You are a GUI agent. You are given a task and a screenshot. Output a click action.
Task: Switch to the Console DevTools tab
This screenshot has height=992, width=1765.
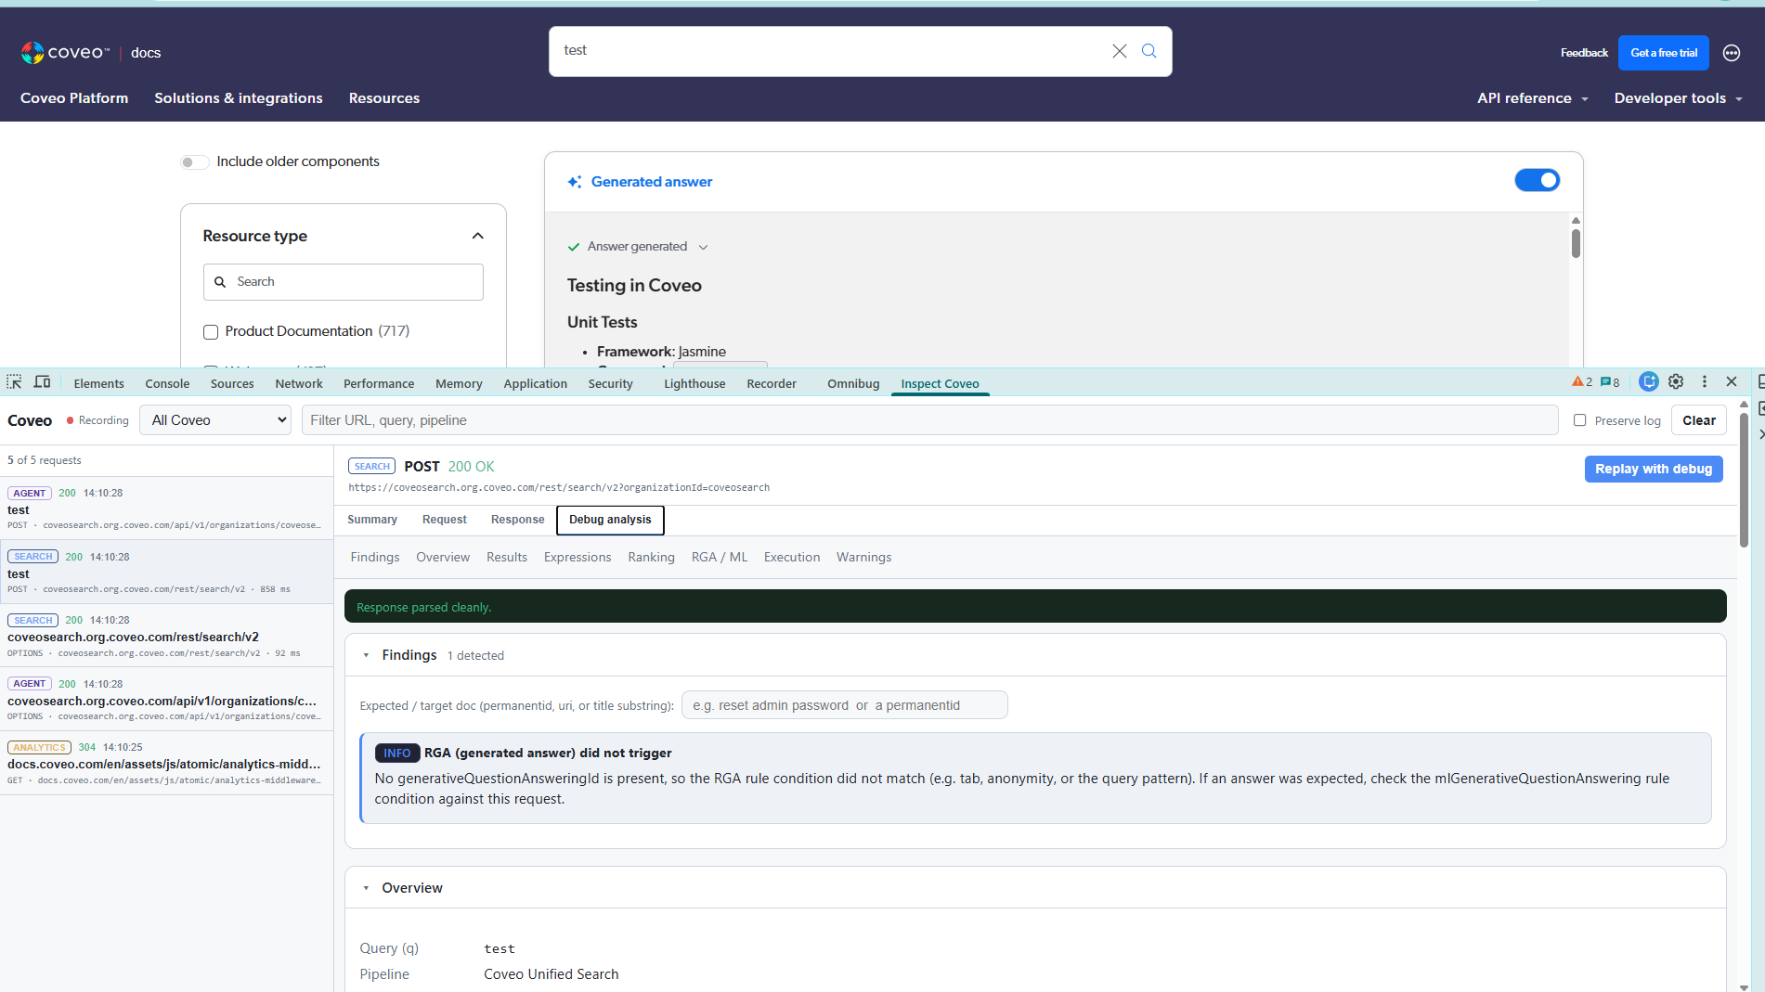[x=167, y=383]
